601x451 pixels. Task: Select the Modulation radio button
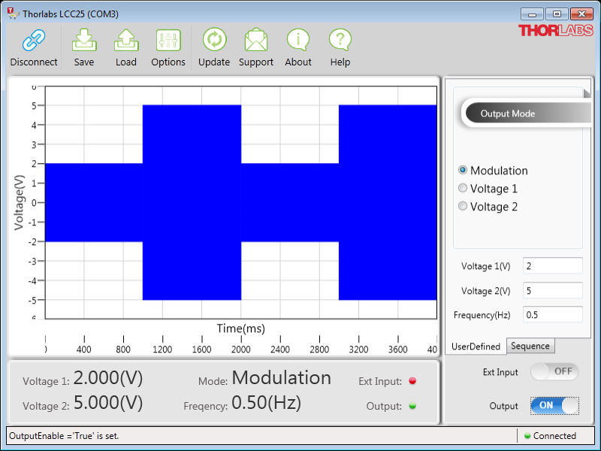coord(463,171)
